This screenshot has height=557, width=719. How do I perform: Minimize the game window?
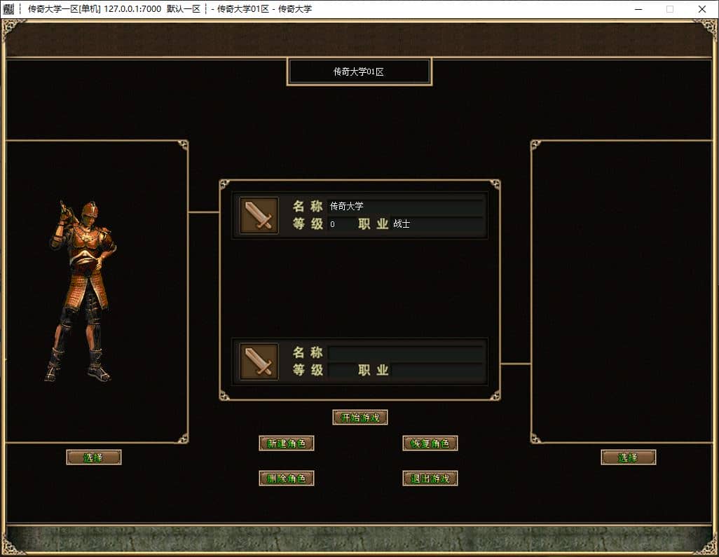(638, 8)
